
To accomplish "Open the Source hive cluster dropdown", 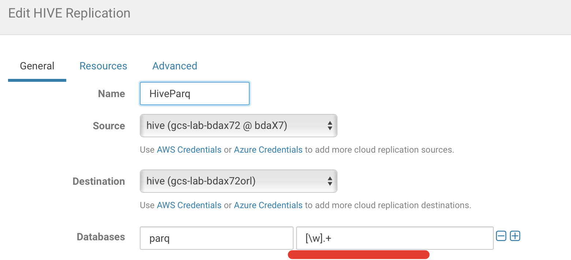I will click(x=238, y=126).
